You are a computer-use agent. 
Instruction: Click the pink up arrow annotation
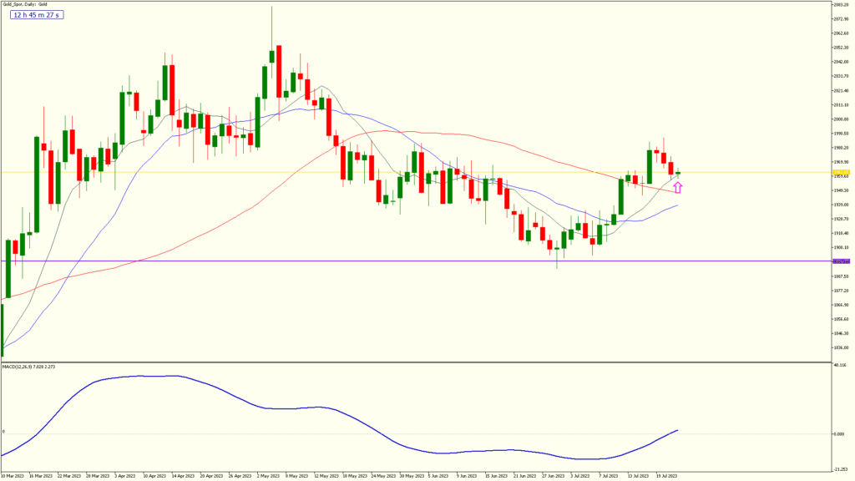(x=677, y=187)
